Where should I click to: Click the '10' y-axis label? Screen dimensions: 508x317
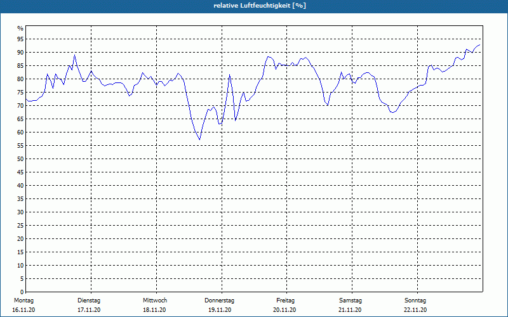(20, 265)
